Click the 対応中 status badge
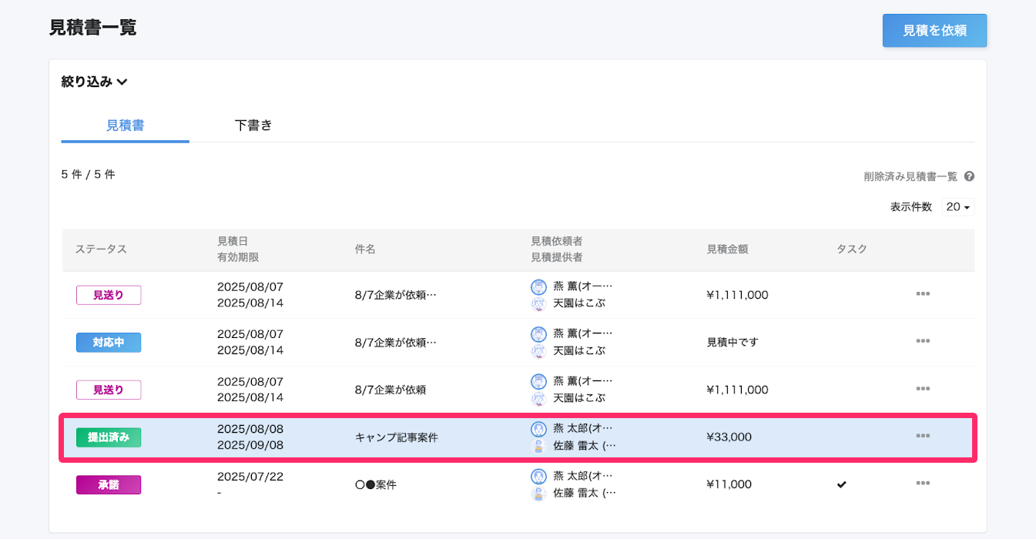 click(109, 343)
